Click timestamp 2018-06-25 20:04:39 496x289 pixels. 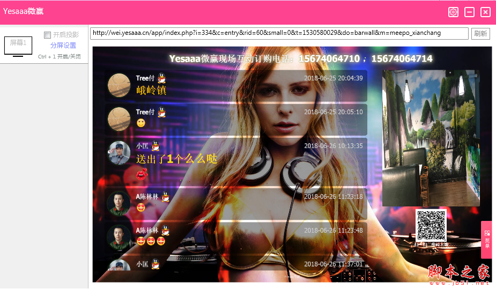tap(334, 78)
